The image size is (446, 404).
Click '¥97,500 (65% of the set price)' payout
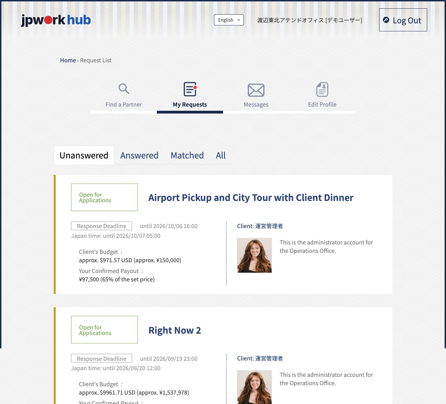pos(117,279)
